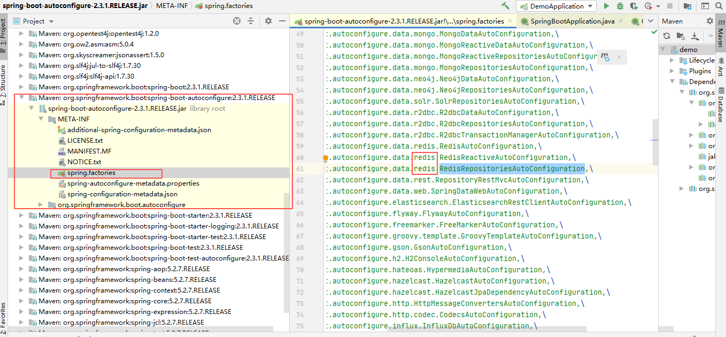Viewport: 726px width, 337px height.
Task: Select additional-spring-configuration-metadata.json file
Action: point(139,130)
